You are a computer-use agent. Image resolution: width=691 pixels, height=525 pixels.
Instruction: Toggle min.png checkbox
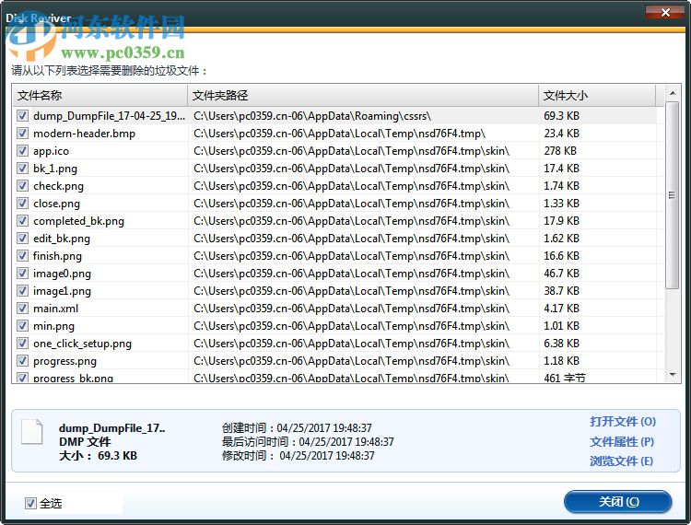point(22,325)
